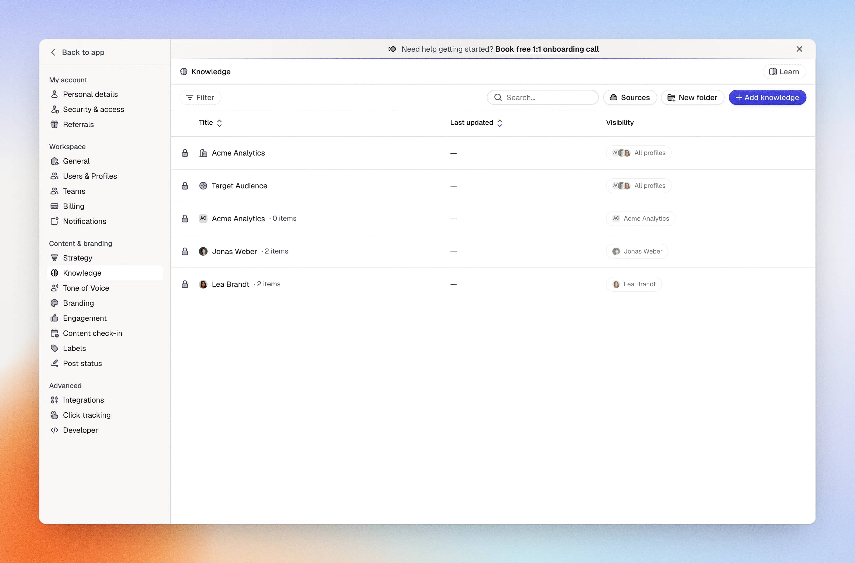Image resolution: width=855 pixels, height=563 pixels.
Task: Open Personal details settings
Action: (105, 94)
